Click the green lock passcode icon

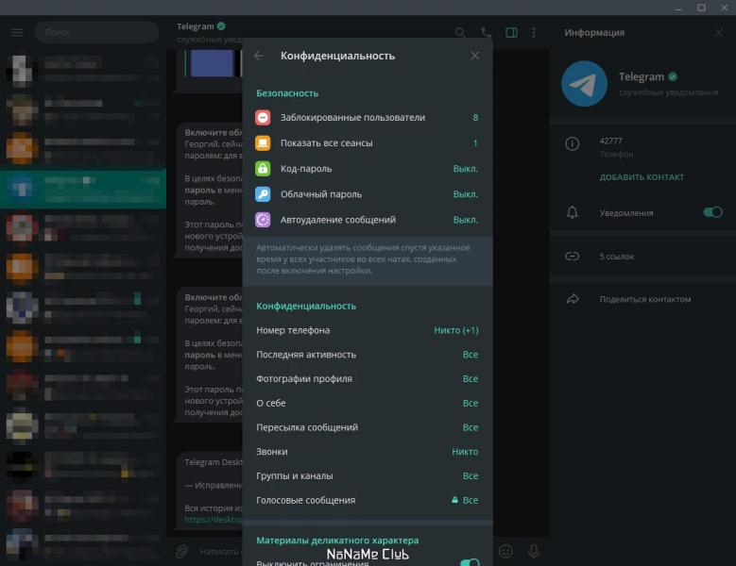[x=263, y=169]
